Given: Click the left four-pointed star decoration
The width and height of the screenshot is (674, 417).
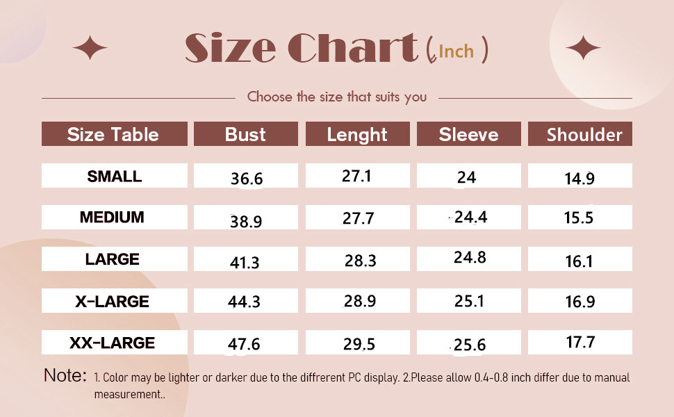Looking at the screenshot, I should [90, 48].
